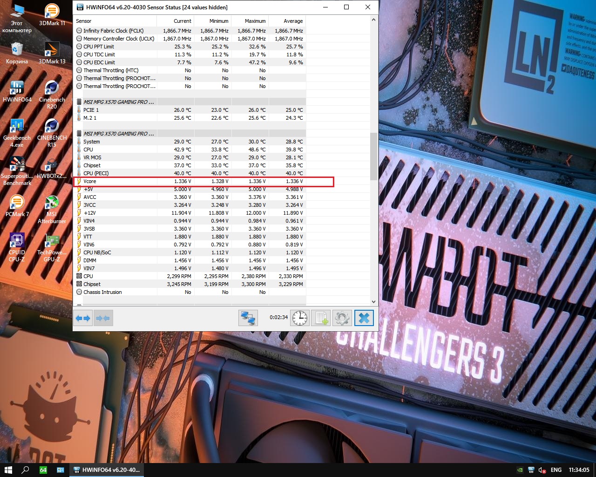Select the CPU EDC Limit sensor
The height and width of the screenshot is (477, 596).
pos(190,62)
